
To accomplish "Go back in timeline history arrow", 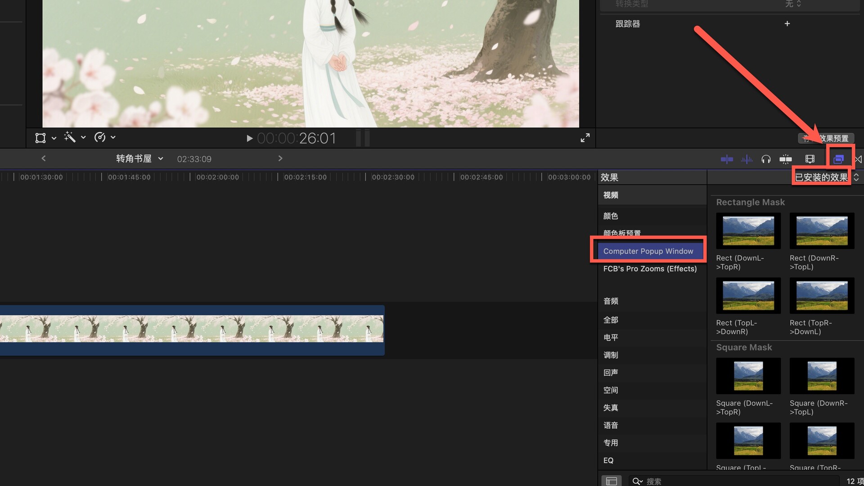I will pos(44,158).
